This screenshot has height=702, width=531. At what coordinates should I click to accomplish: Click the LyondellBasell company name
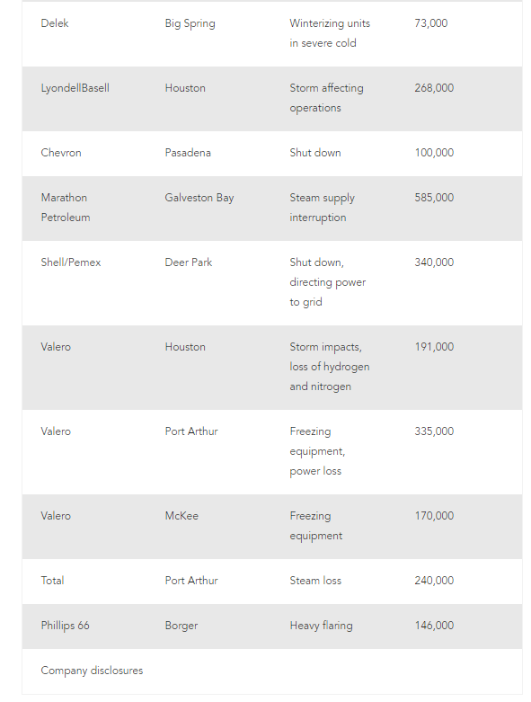[75, 88]
